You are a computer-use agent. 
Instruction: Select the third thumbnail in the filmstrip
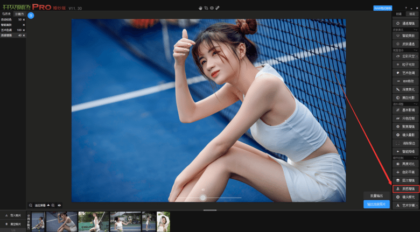[93, 221]
